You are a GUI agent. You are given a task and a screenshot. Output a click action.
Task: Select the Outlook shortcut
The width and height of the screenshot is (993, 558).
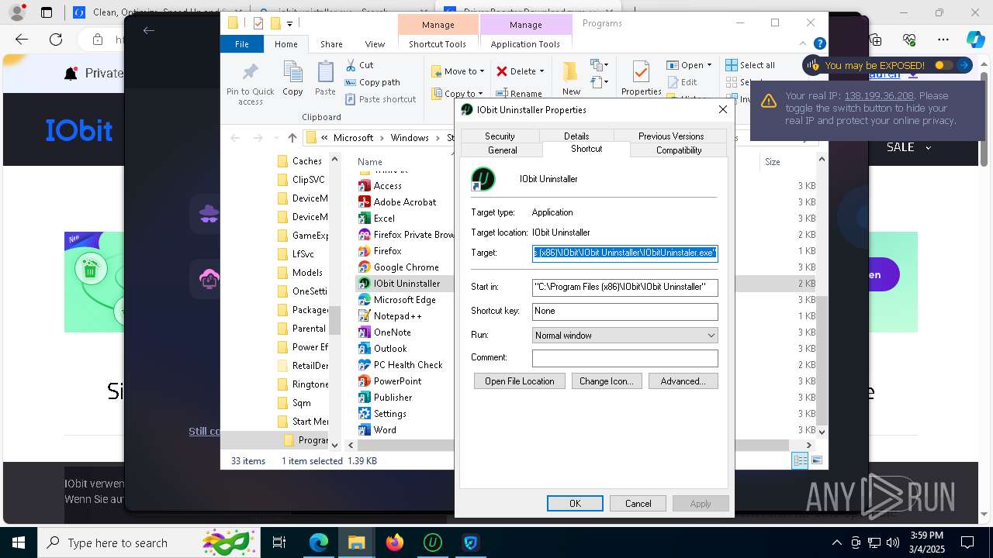coord(383,349)
